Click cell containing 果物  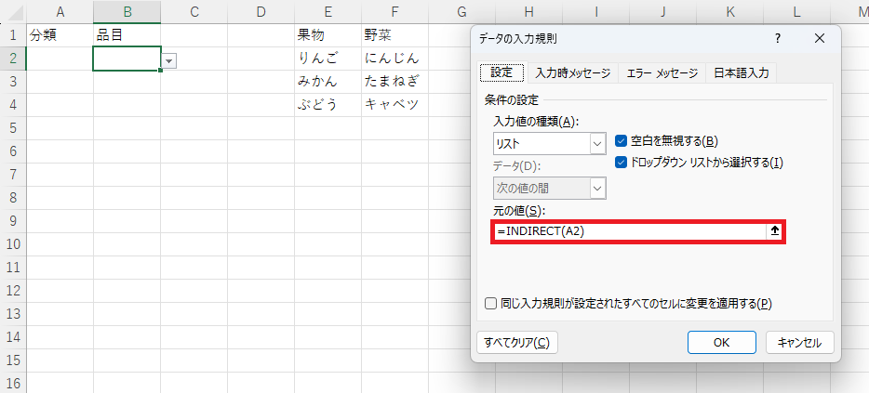tap(328, 35)
